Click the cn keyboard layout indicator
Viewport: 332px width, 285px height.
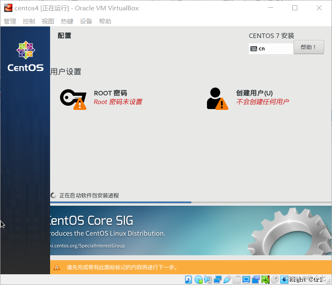(x=271, y=49)
